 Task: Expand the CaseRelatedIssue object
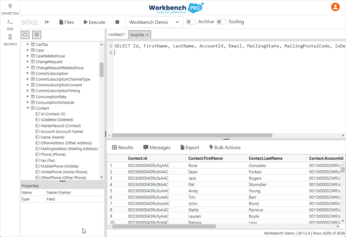point(27,56)
